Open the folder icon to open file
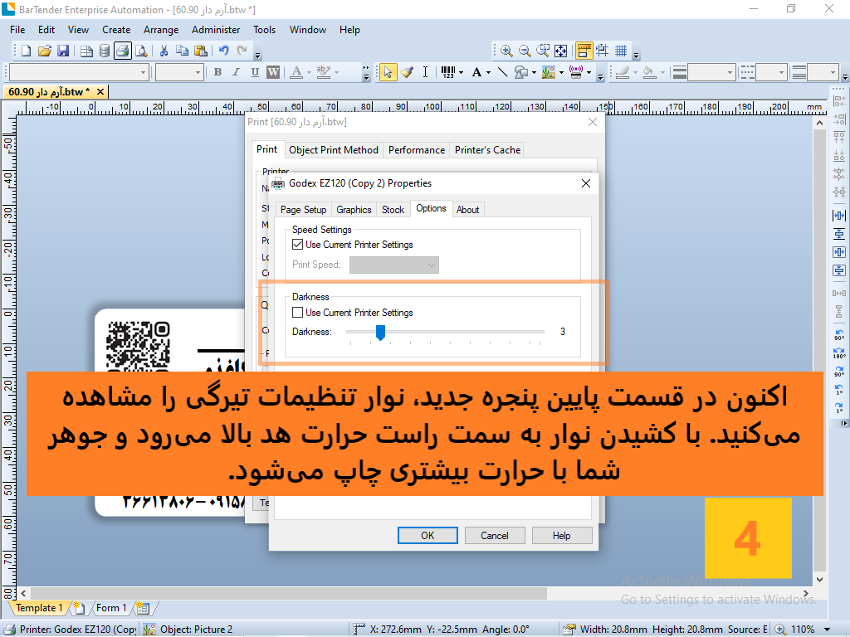This screenshot has height=637, width=850. click(45, 51)
